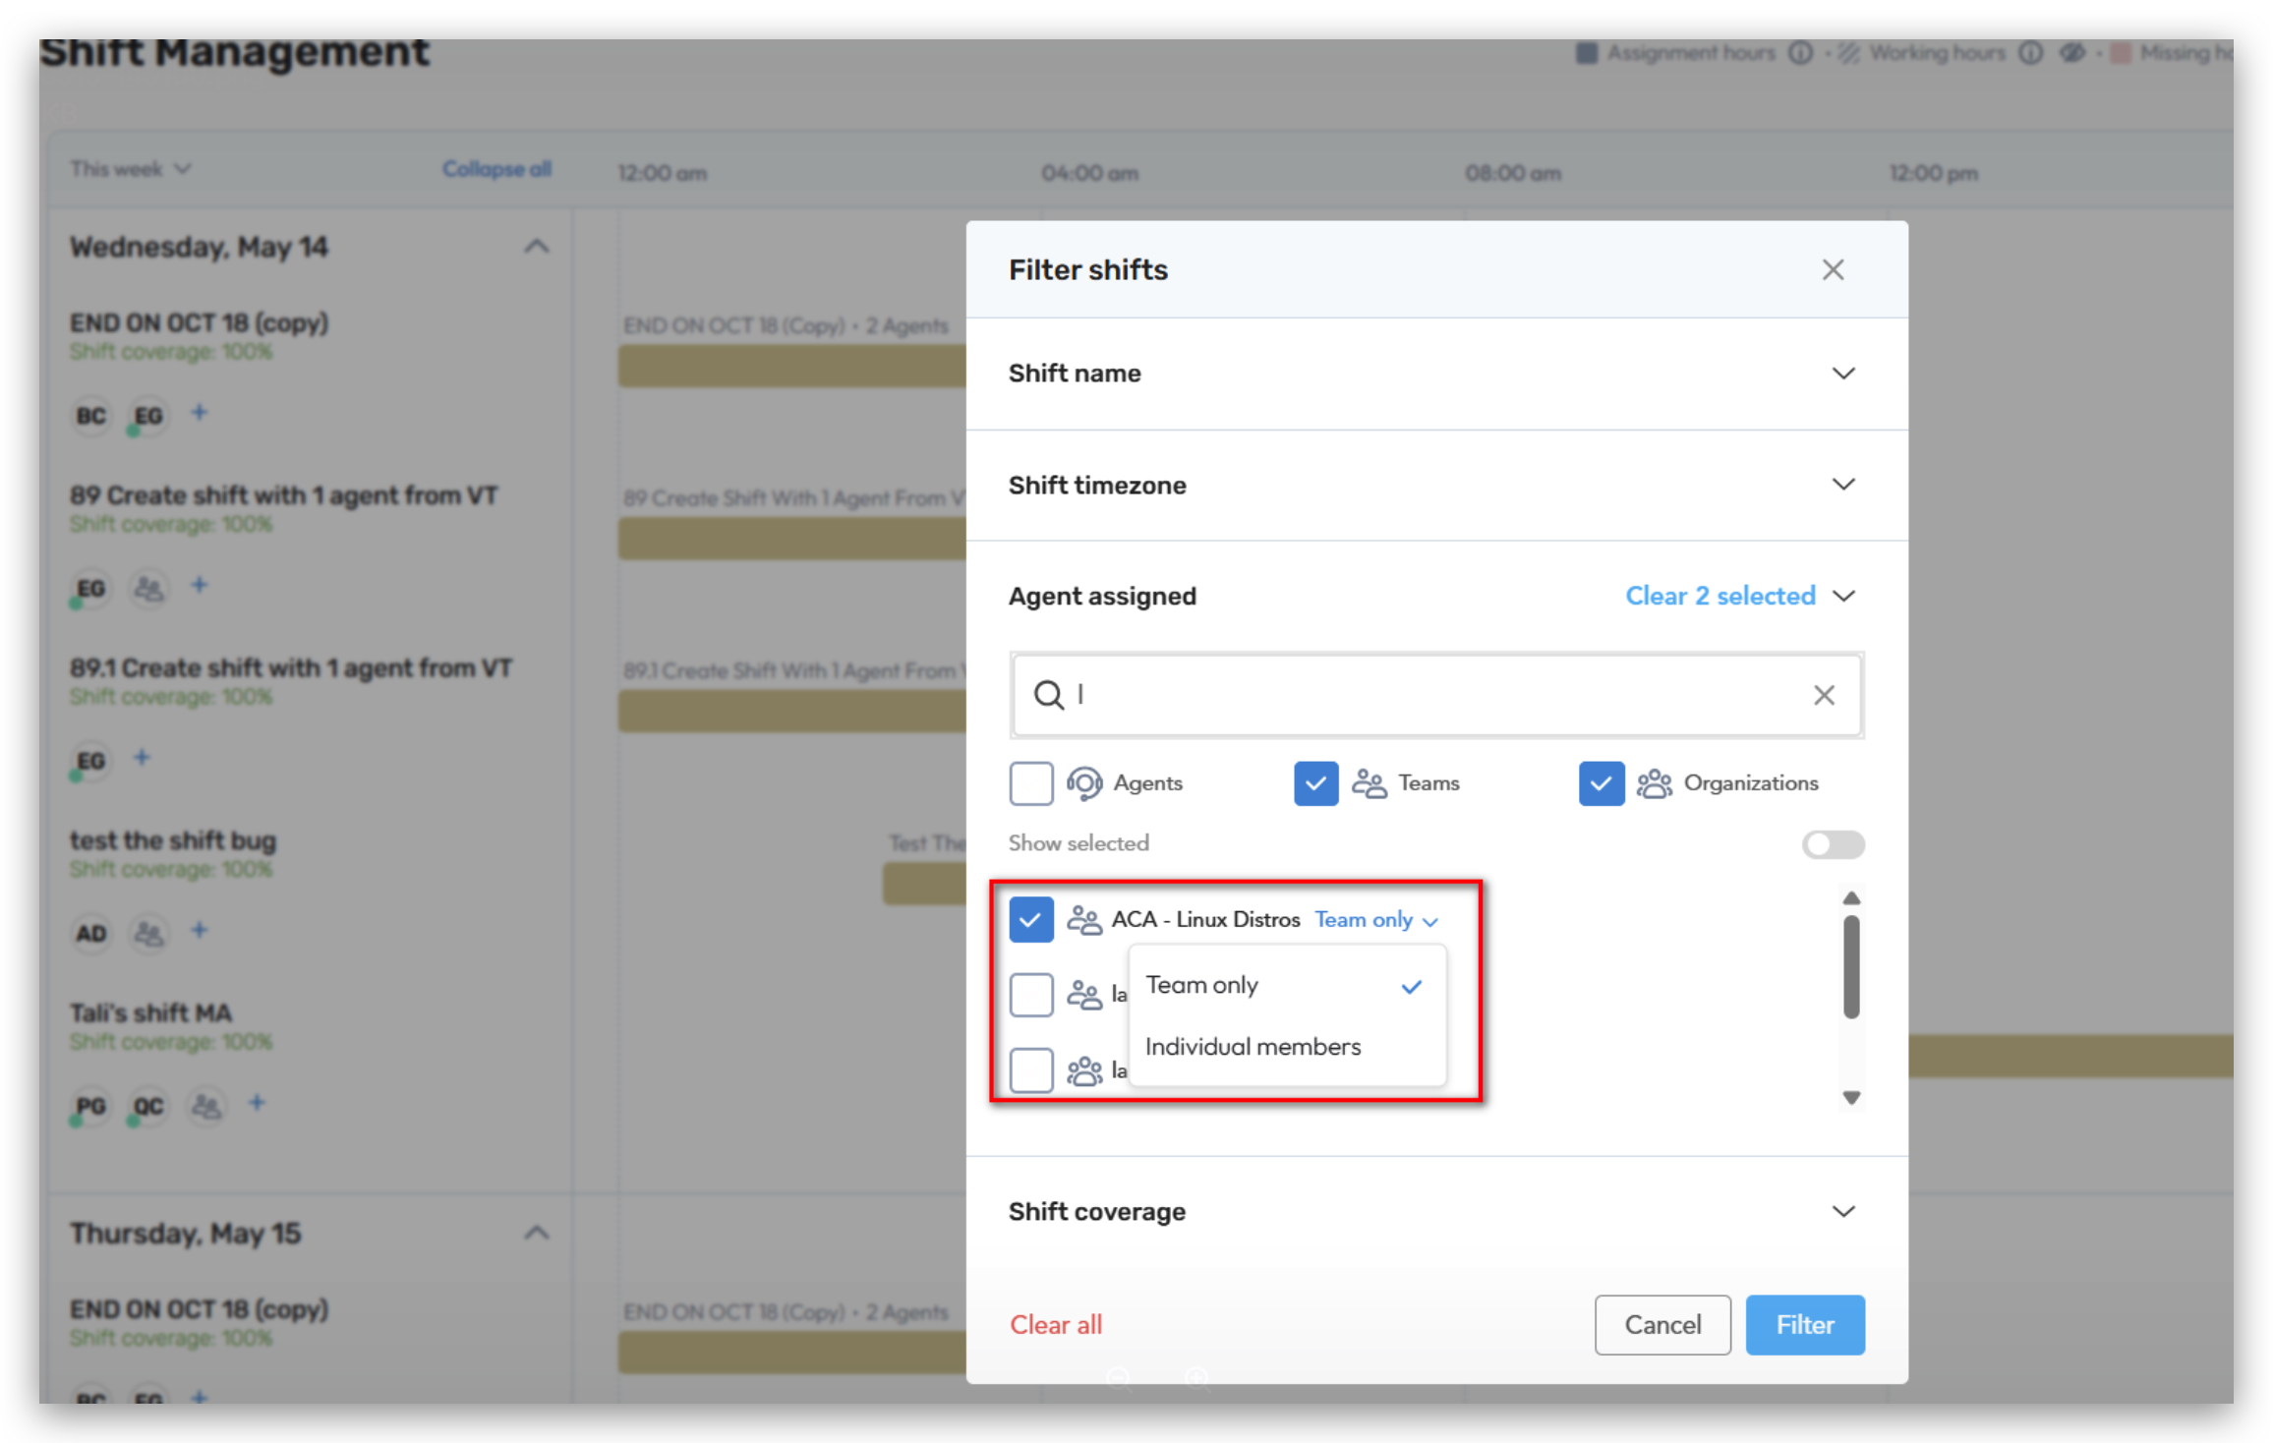Viewport: 2273px width, 1443px height.
Task: Expand the Shift name section
Action: 1842,374
